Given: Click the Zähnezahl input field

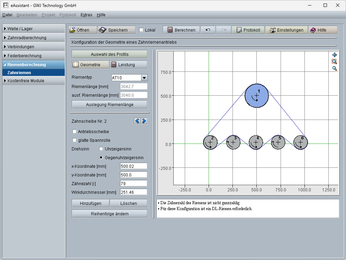Looking at the screenshot, I should point(133,183).
